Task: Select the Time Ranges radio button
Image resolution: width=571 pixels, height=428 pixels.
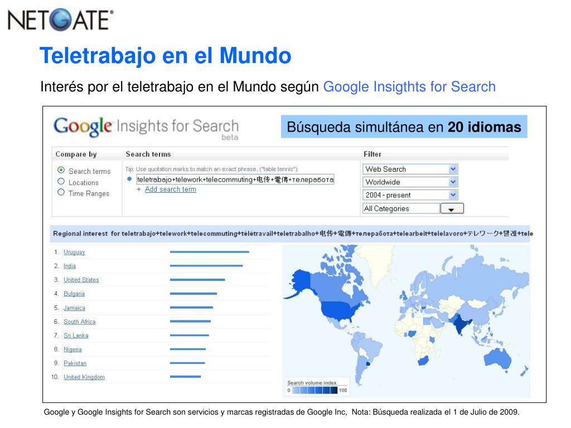Action: pyautogui.click(x=61, y=192)
